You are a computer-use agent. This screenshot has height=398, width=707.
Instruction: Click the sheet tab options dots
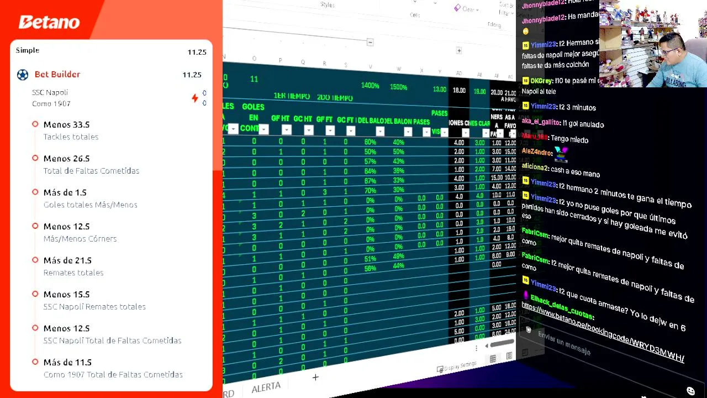pos(476,348)
